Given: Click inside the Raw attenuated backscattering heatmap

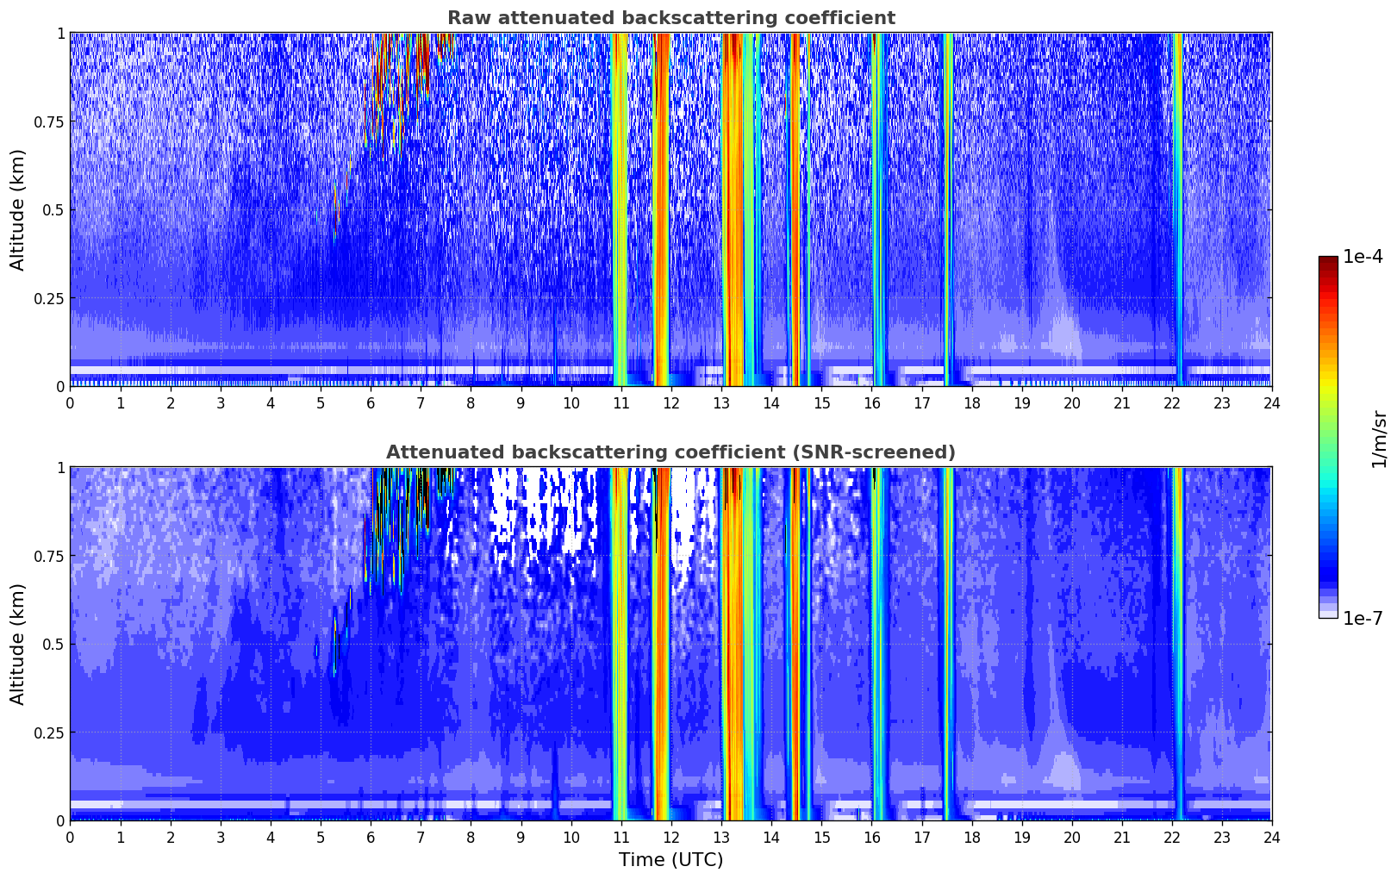Looking at the screenshot, I should (670, 209).
